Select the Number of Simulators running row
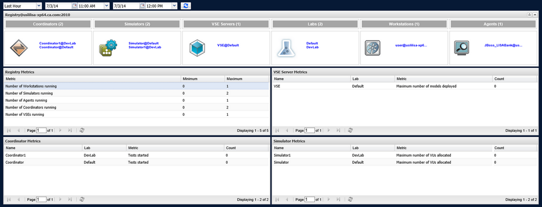This screenshot has width=542, height=207. point(136,93)
